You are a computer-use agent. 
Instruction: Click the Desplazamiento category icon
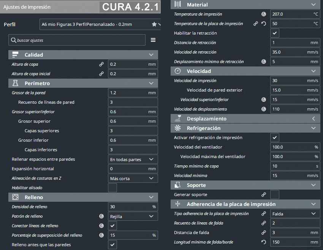[x=177, y=119]
